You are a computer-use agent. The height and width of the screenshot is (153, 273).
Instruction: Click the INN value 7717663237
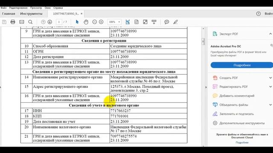click(120, 110)
